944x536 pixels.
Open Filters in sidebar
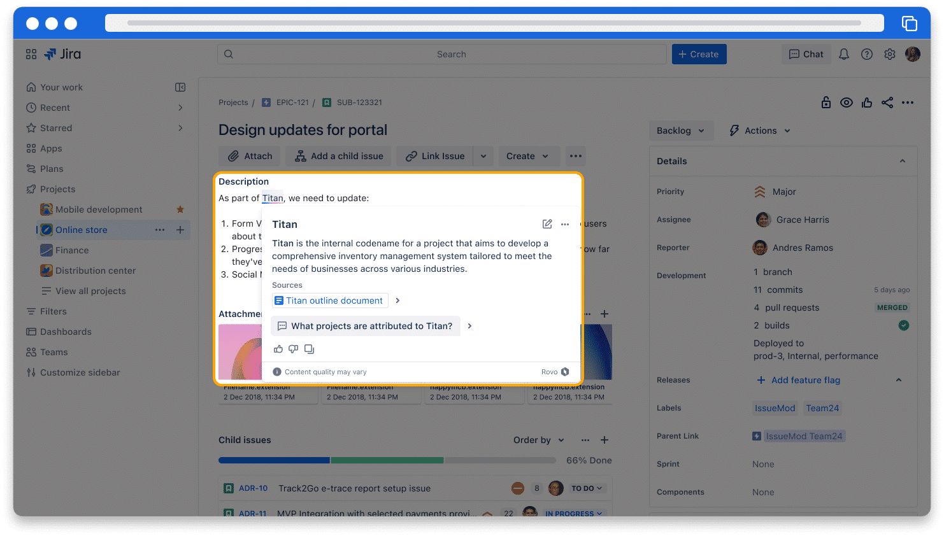coord(53,311)
